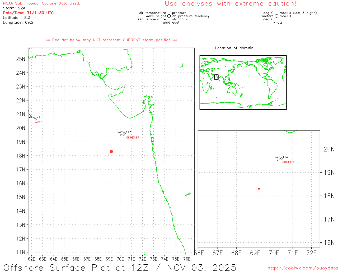Click the 'mb*10 (last 3 digits)' units label
The image size is (338, 271).
tap(298, 13)
